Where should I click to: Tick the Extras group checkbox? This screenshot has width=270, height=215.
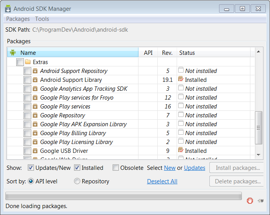pyautogui.click(x=20, y=62)
